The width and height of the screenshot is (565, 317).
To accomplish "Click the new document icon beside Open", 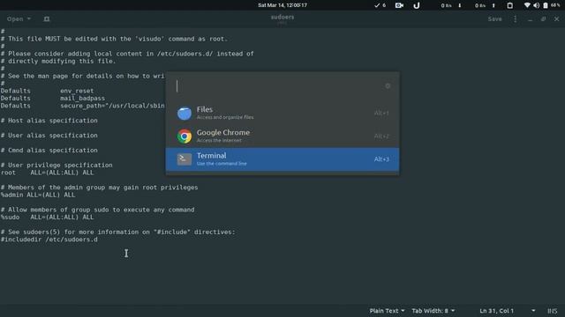I will pyautogui.click(x=47, y=19).
